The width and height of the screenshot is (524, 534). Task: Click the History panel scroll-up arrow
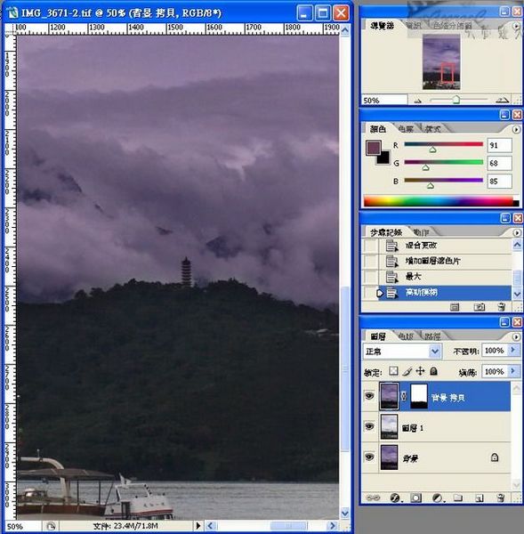[x=517, y=244]
